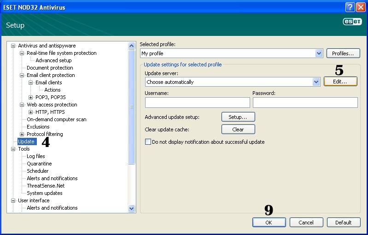Collapse Email client protection node

(x=22, y=75)
